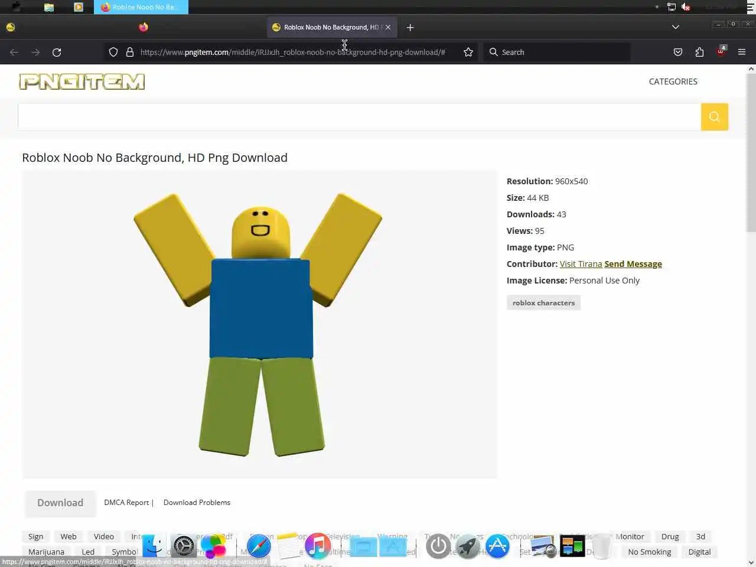Click display icon in system tray
Image resolution: width=756 pixels, height=567 pixels.
pos(672,7)
